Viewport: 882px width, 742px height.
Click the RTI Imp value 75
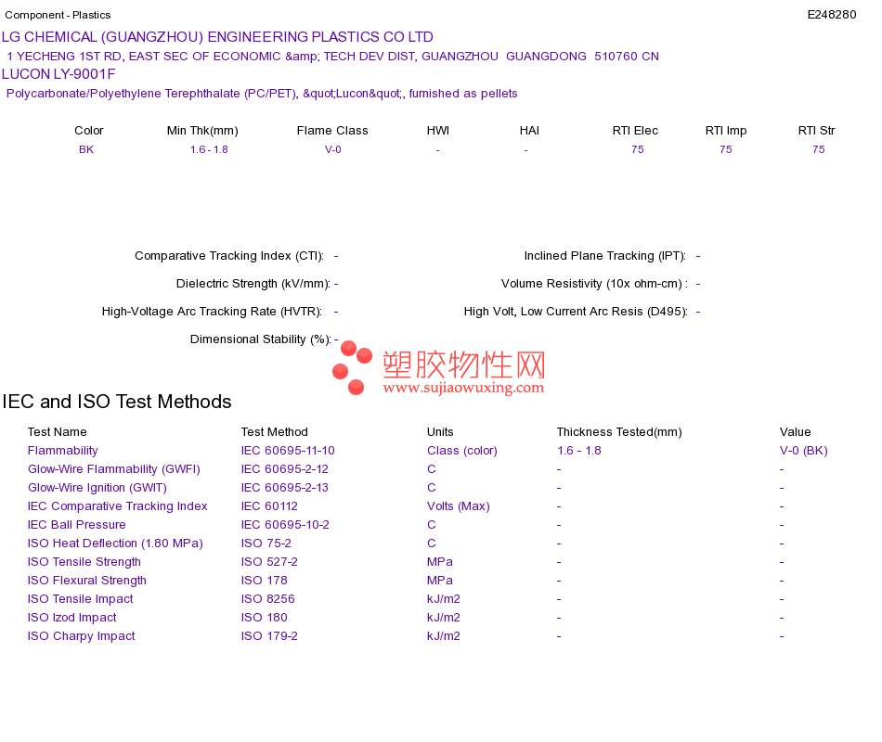[726, 149]
